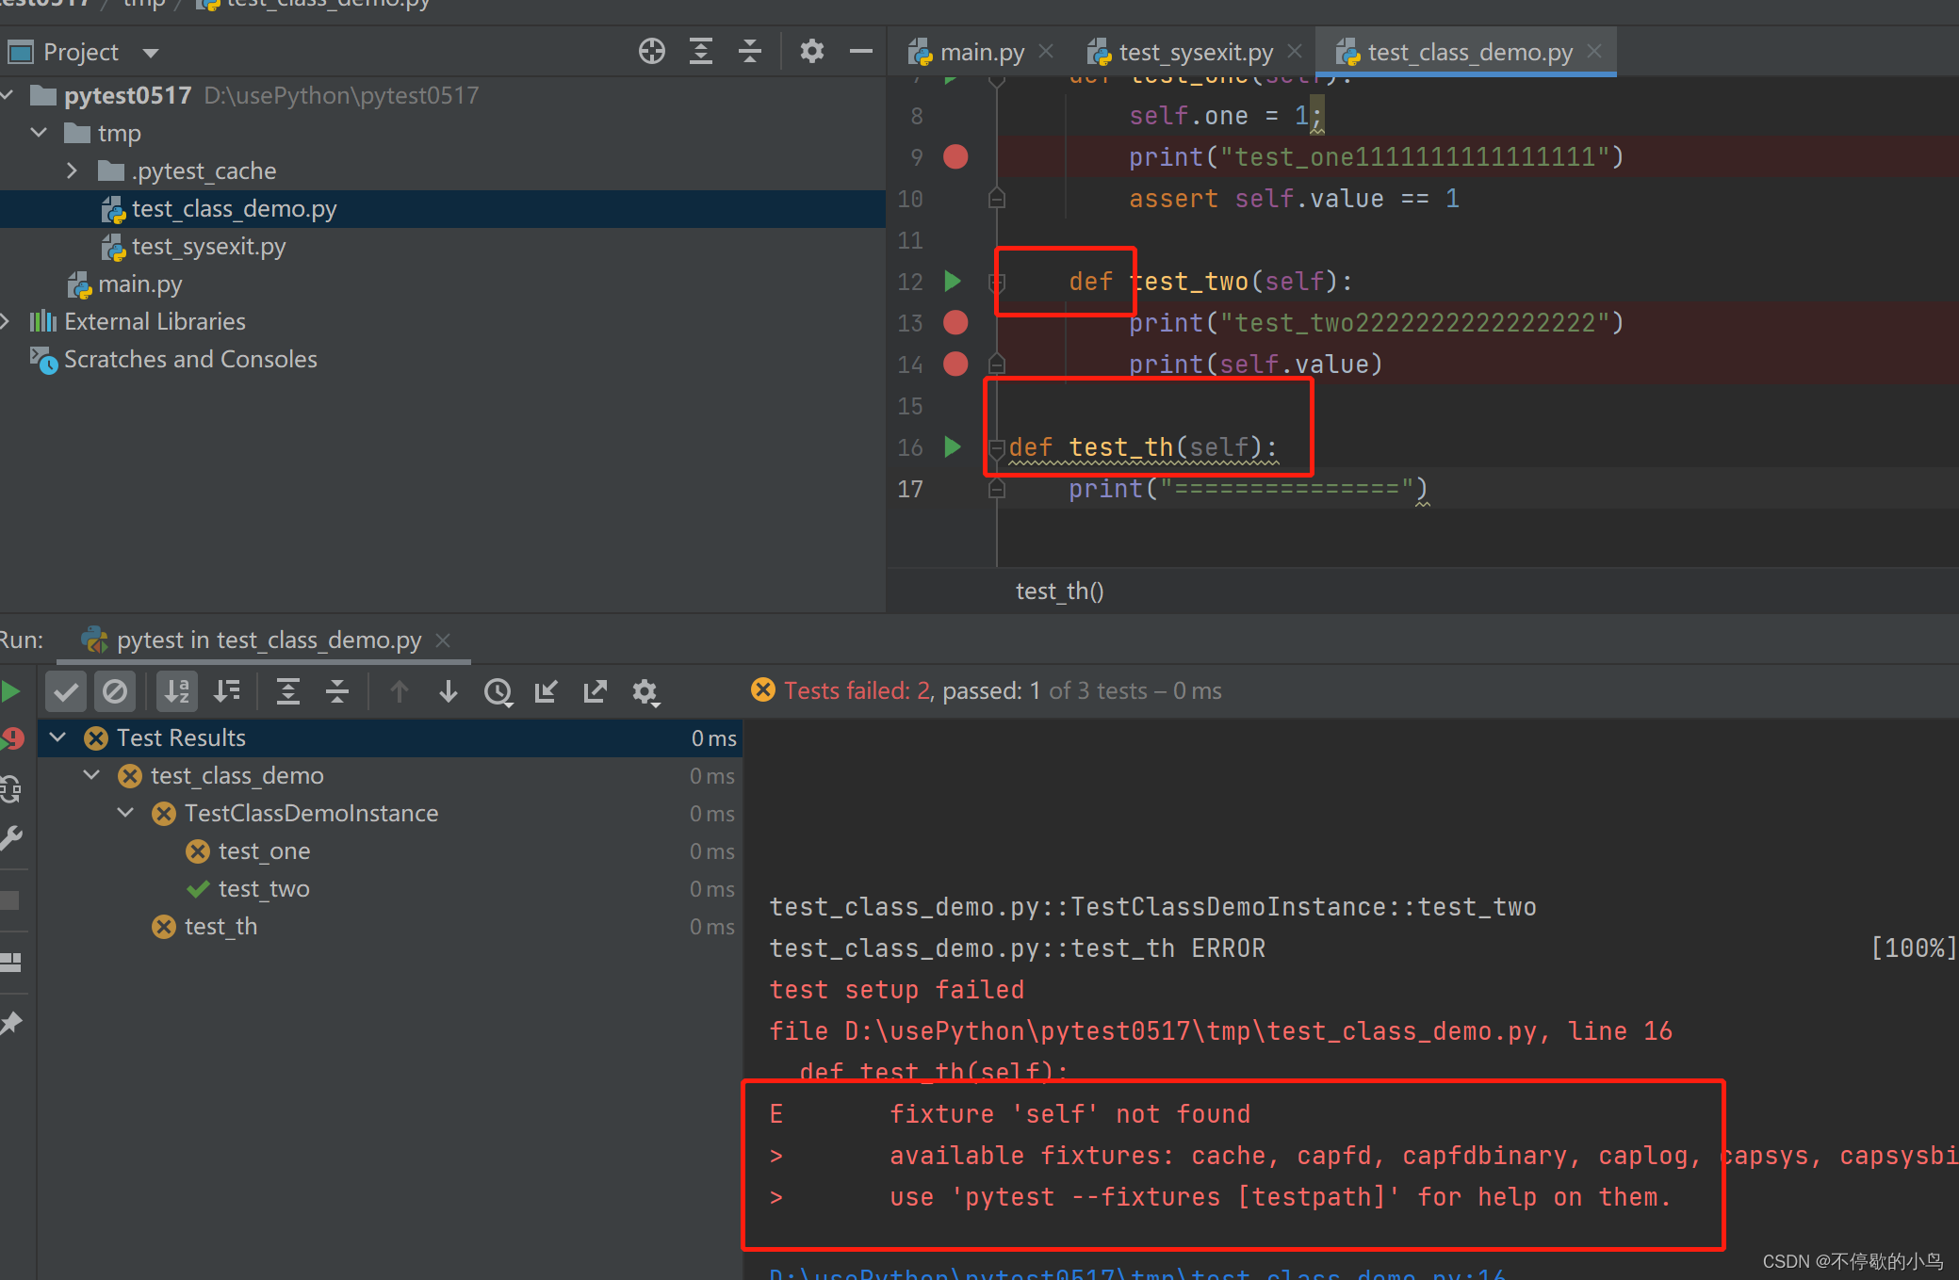Click the test history clock icon
Screen dimensions: 1959x1280
tap(498, 692)
